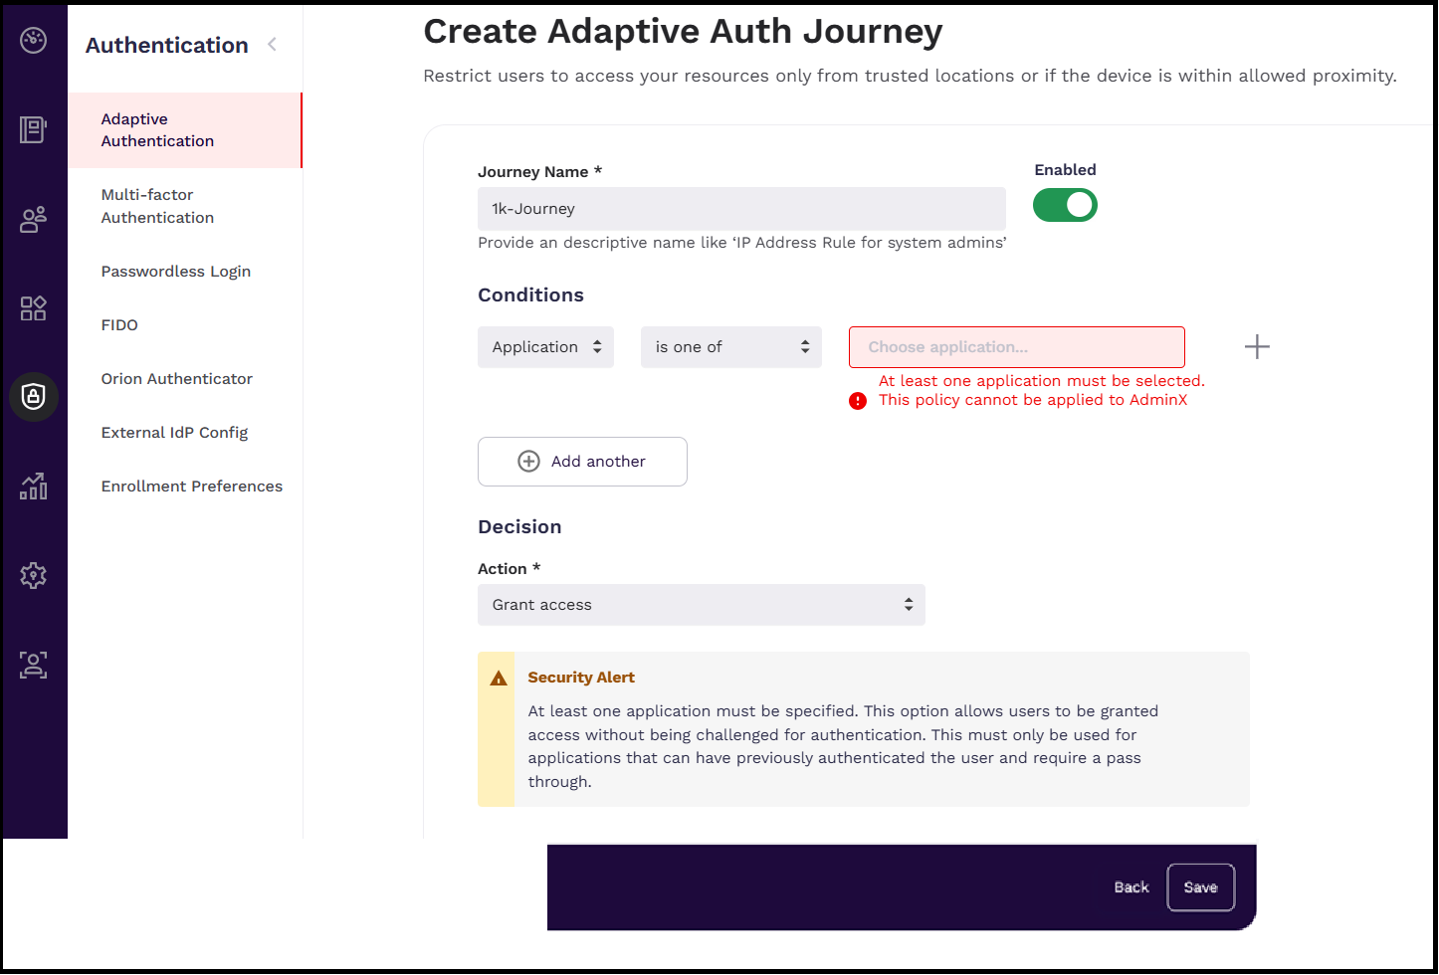Image resolution: width=1439 pixels, height=975 pixels.
Task: Disable the Enabled toggle switch
Action: pos(1065,206)
